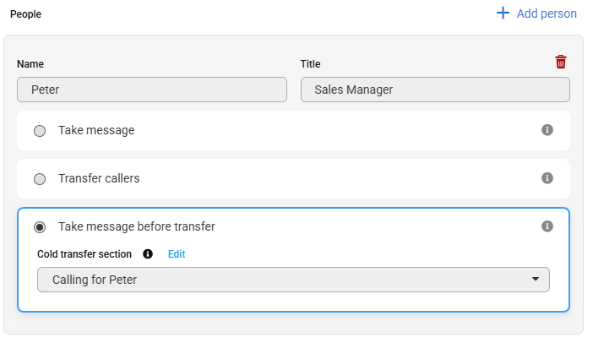Click the Take message before transfer label
593x343 pixels.
click(x=137, y=226)
